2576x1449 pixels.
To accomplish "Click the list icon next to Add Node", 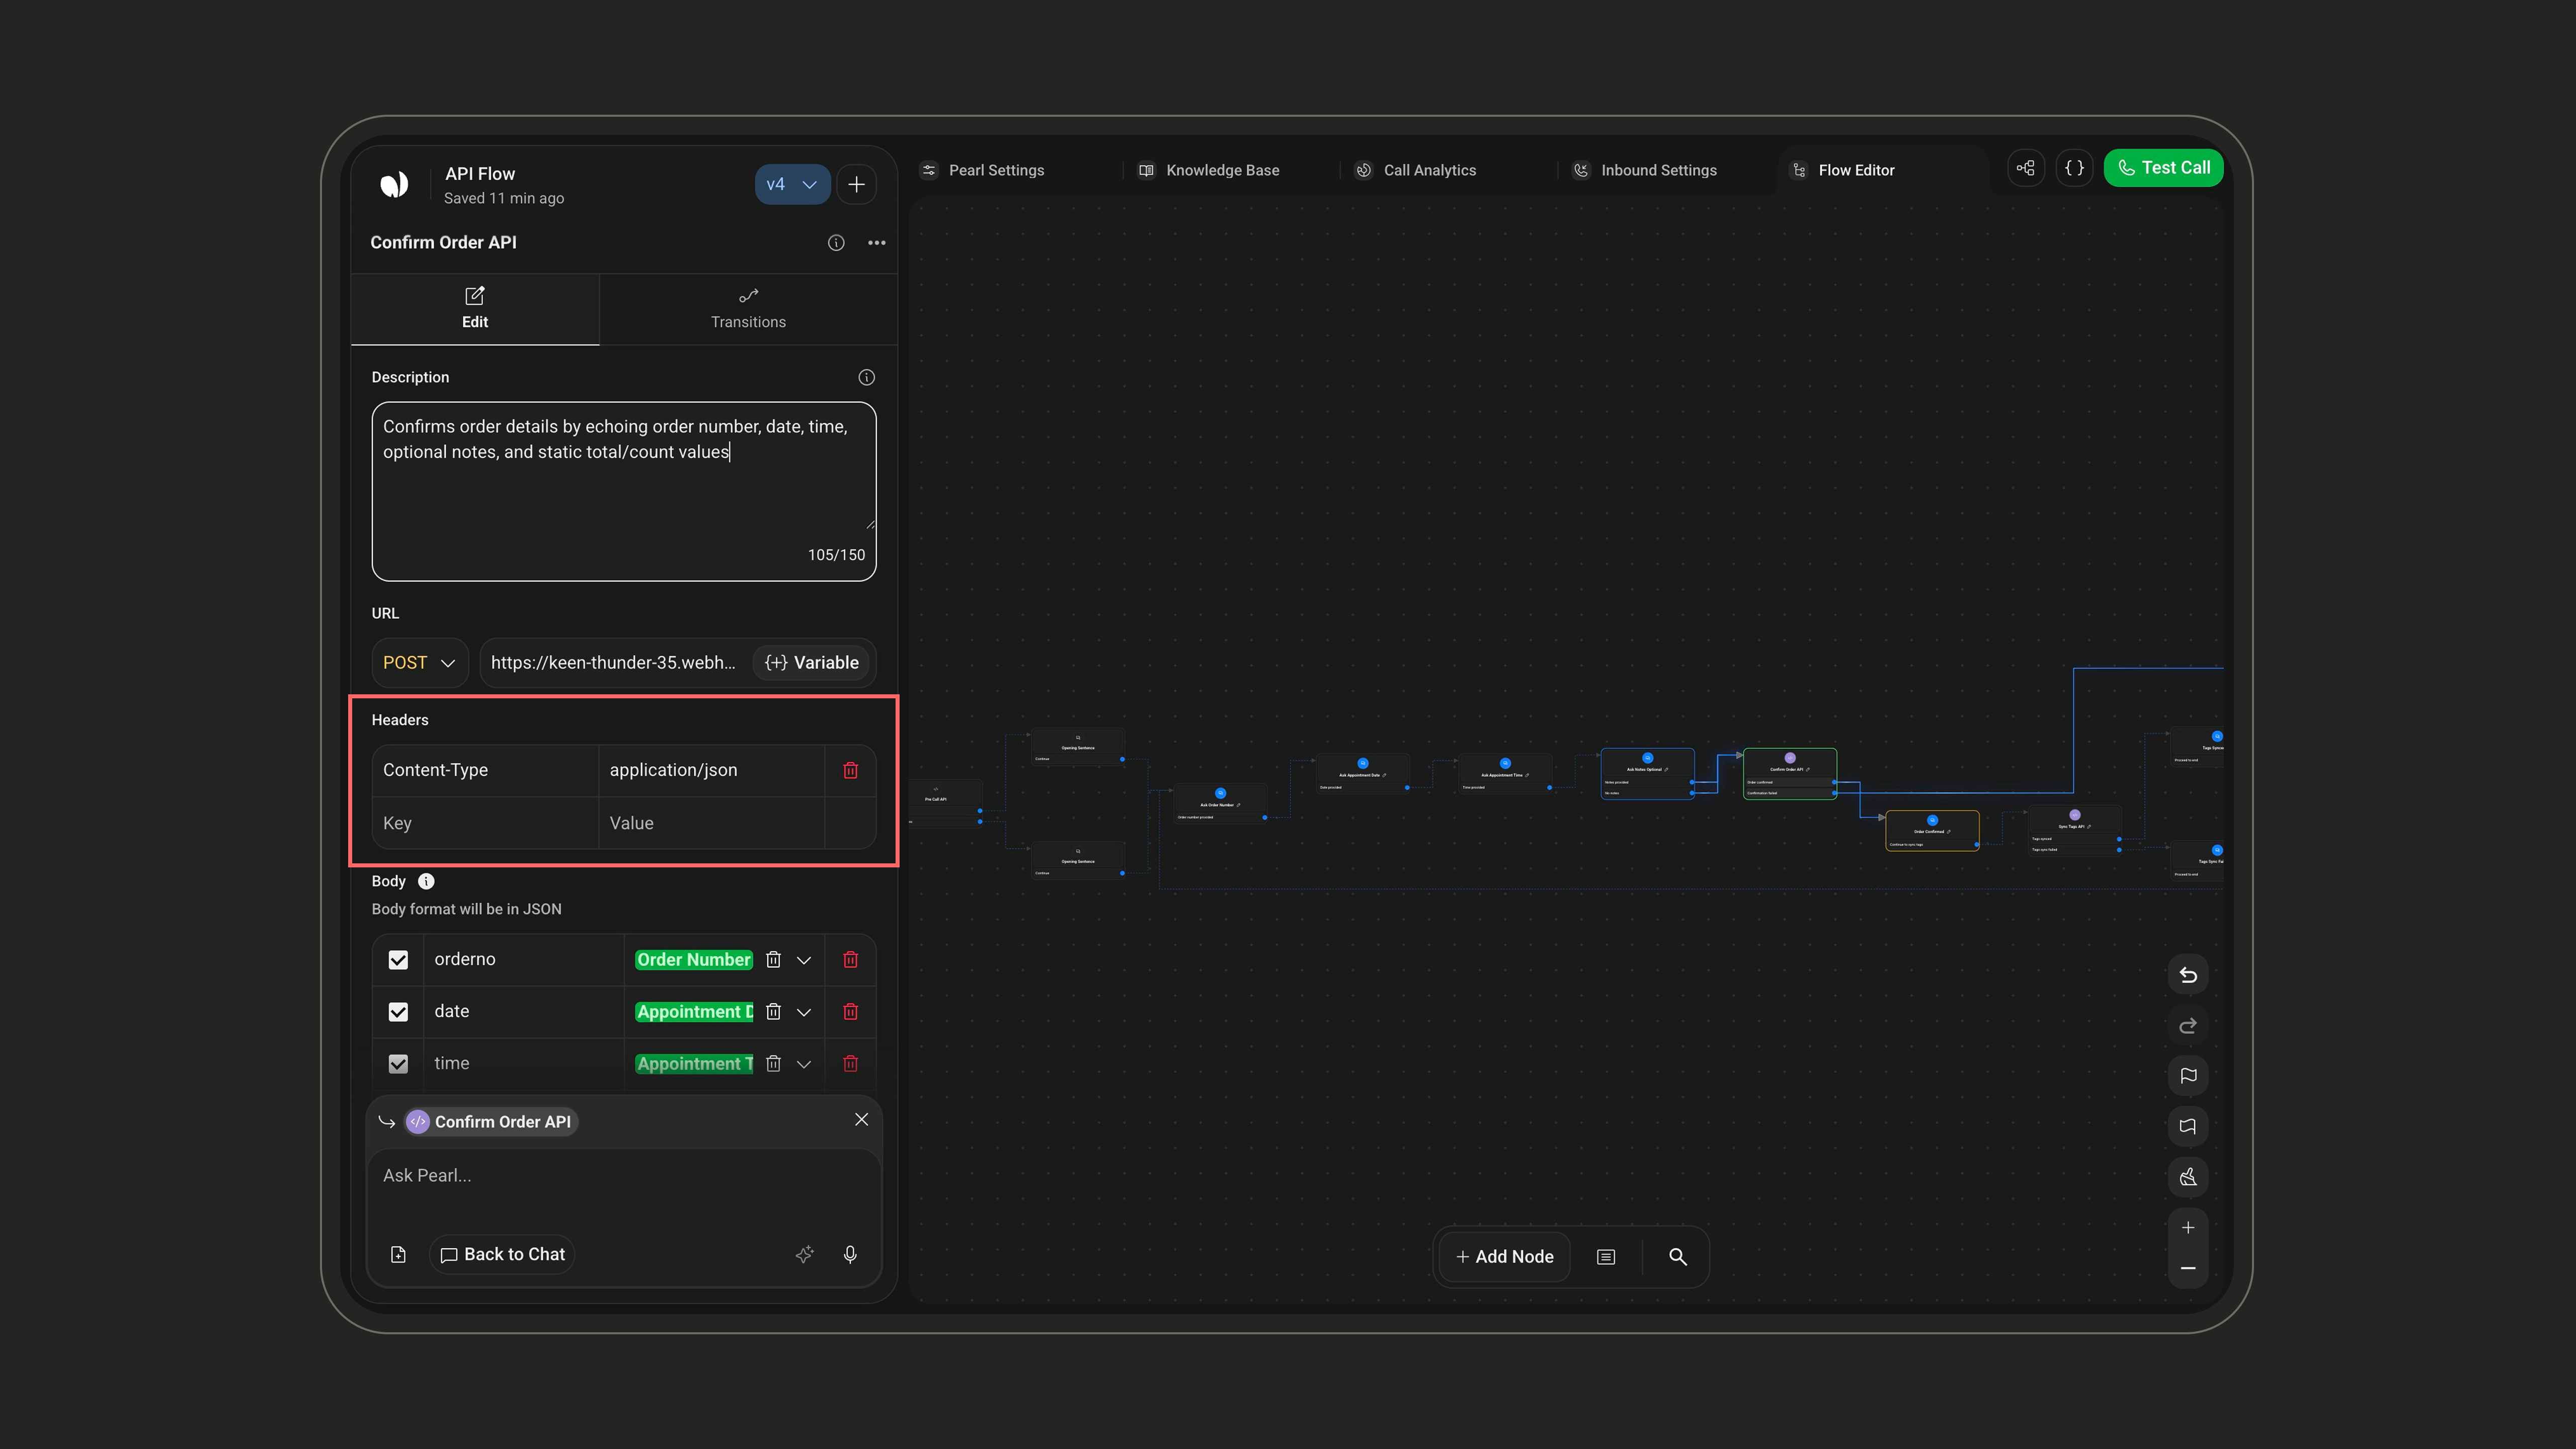I will click(x=1606, y=1257).
